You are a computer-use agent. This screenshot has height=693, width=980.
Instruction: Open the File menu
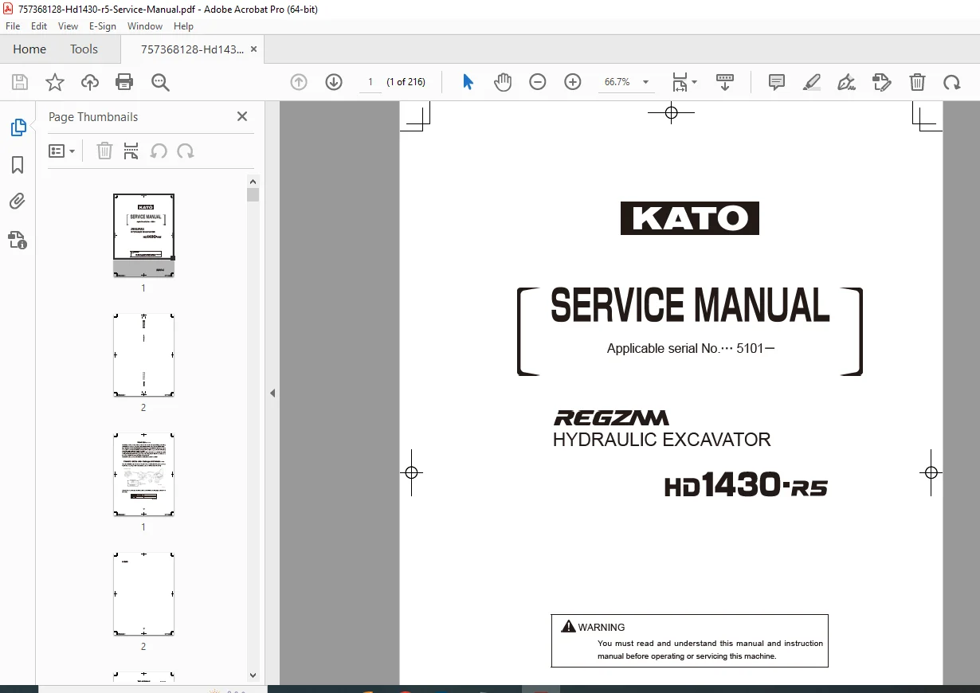(13, 26)
